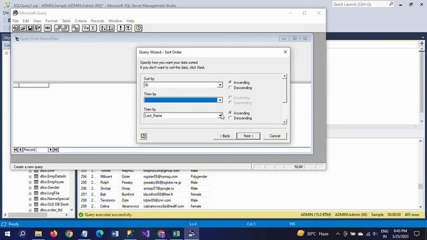Screen dimensions: 427x240
Task: Expand dbo.NameSpecial table node
Action: [30, 199]
